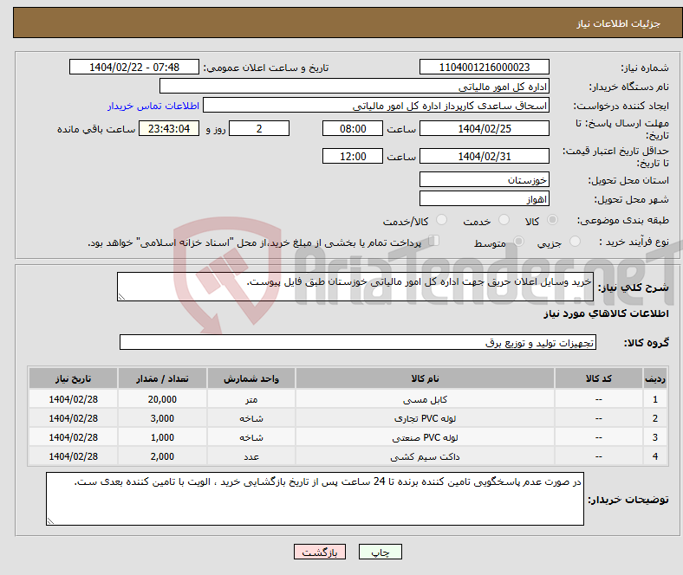
Task: Click the چاپ print button
Action: click(381, 552)
